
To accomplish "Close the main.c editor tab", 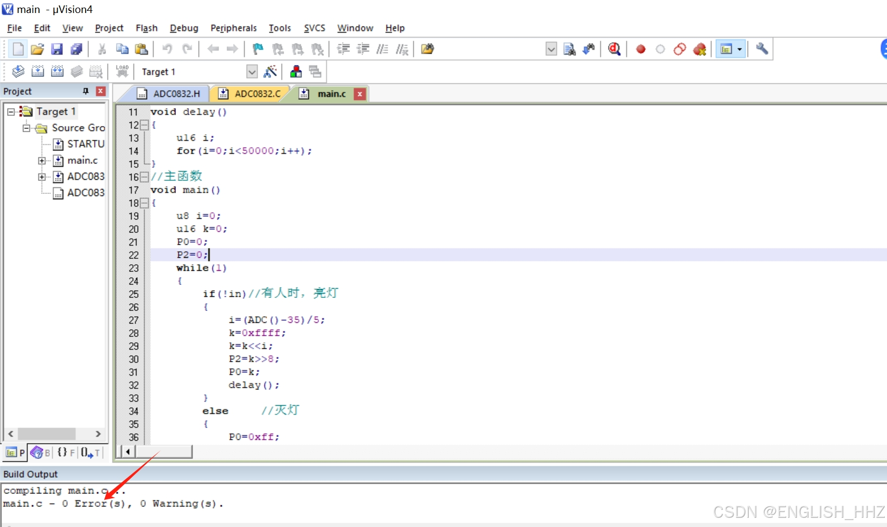I will 359,94.
